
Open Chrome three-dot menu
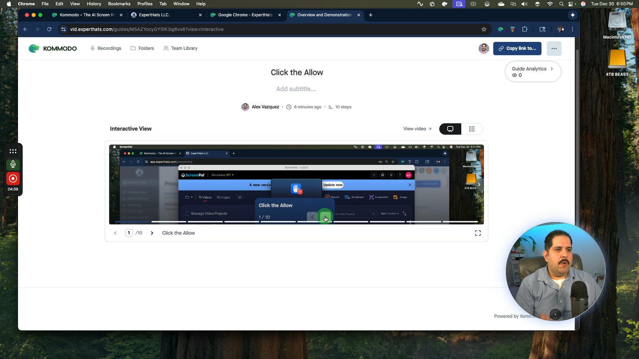[x=572, y=29]
